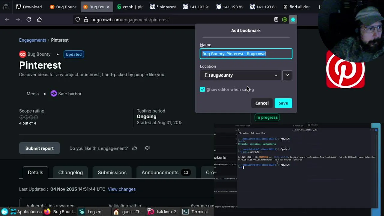Click the In progress status badge
The image size is (384, 216).
click(267, 117)
